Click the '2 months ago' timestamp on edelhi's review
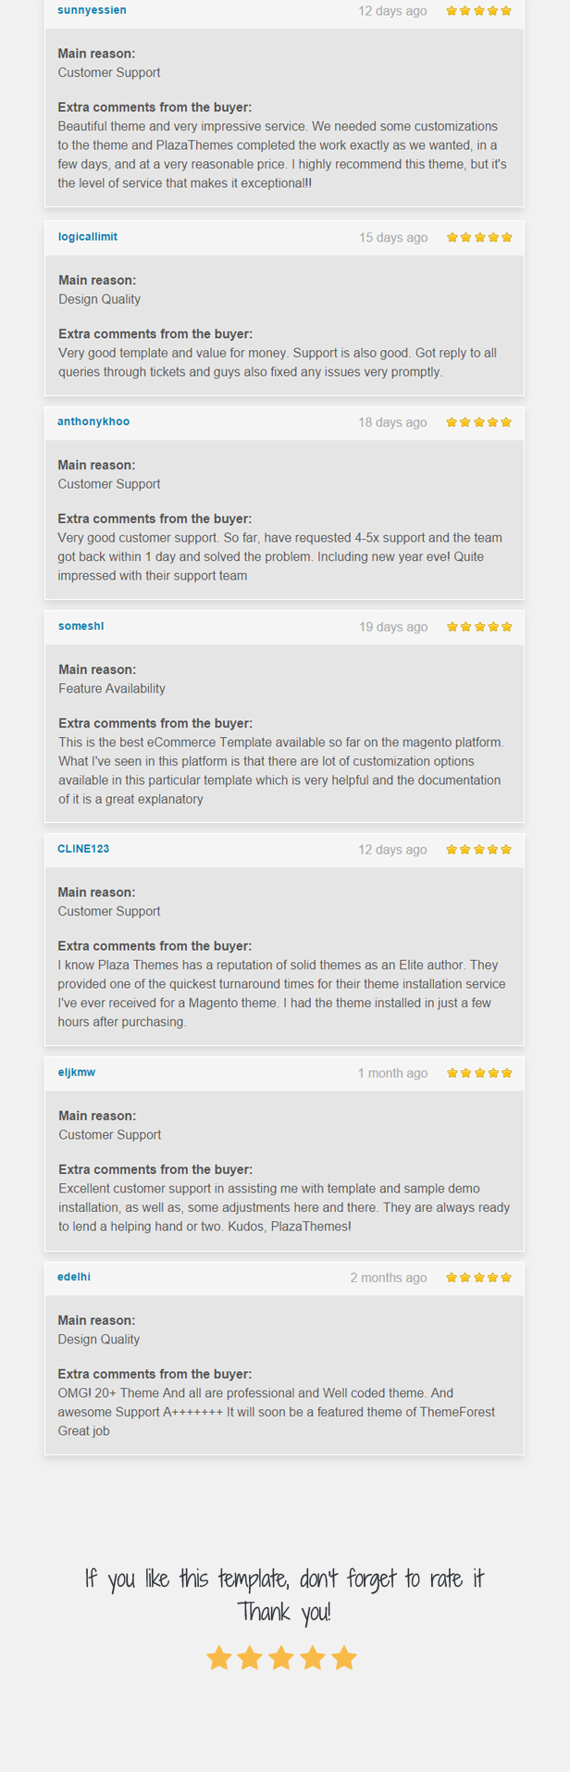The height and width of the screenshot is (1772, 570). pos(389,1278)
